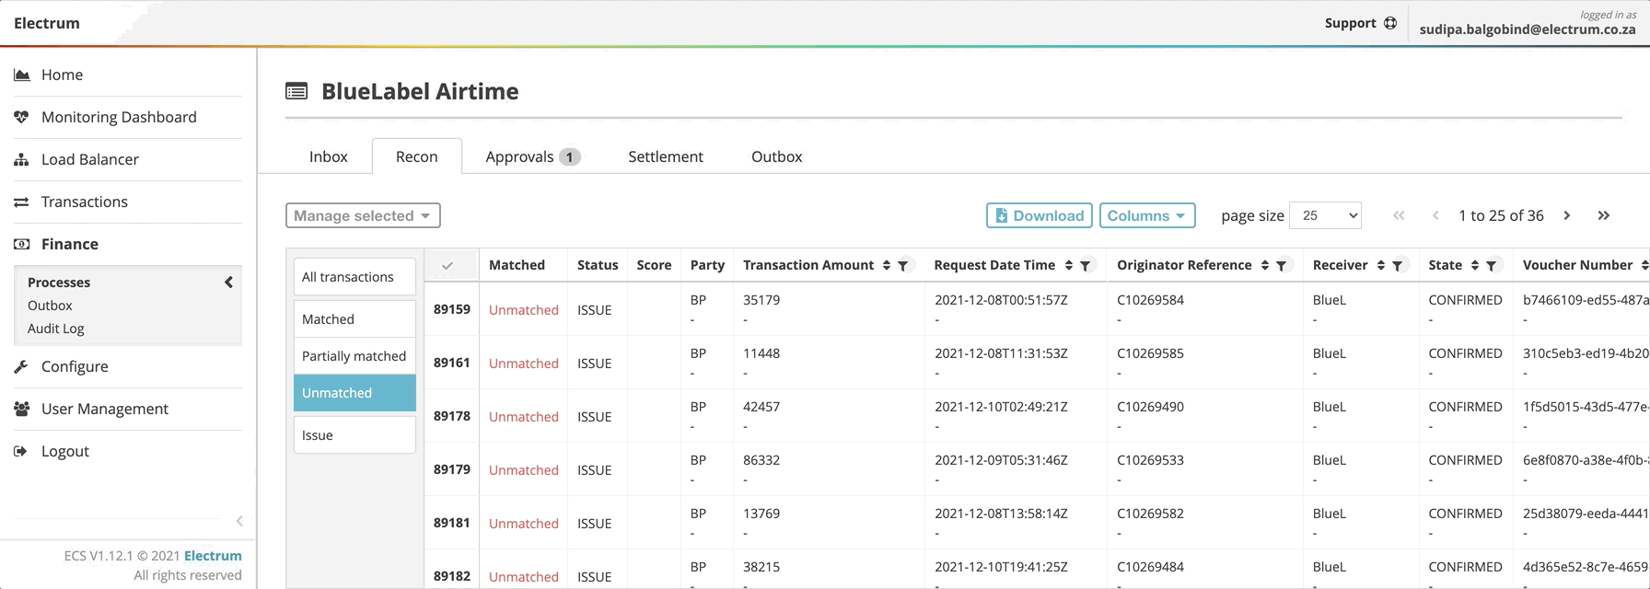1650x589 pixels.
Task: Open the Manage selected dropdown
Action: 363,215
